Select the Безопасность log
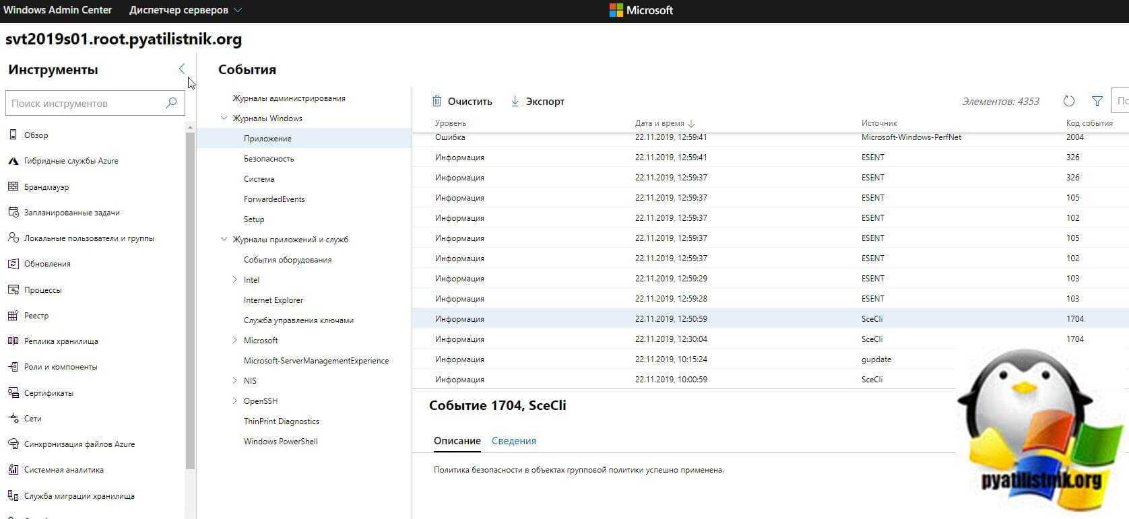This screenshot has height=519, width=1129. [x=269, y=159]
